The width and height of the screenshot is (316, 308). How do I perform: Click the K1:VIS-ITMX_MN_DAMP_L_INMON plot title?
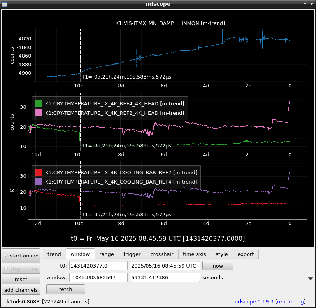(170, 23)
